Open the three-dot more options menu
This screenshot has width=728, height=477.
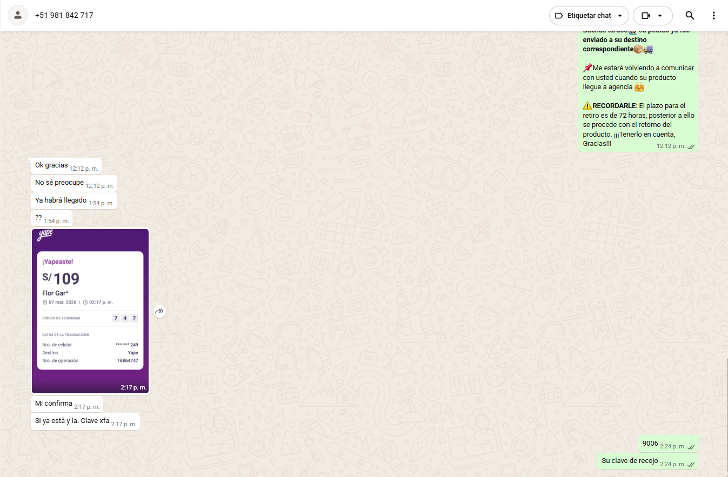point(713,16)
